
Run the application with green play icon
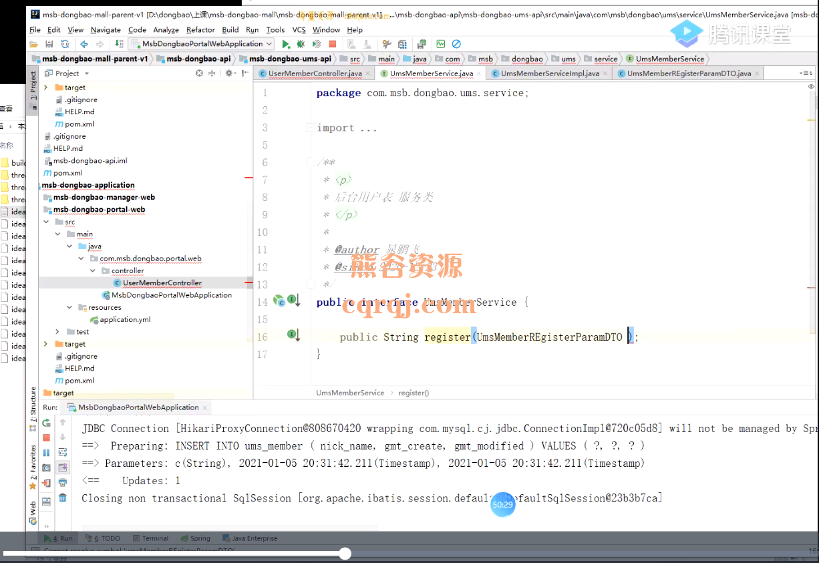point(286,44)
